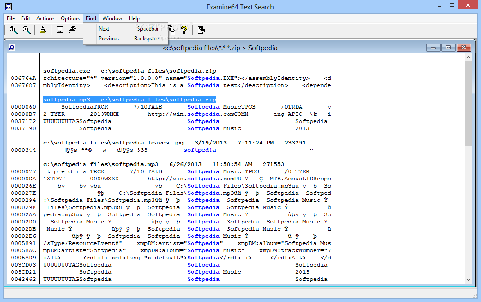This screenshot has width=481, height=302.
Task: Click the copy documents icon beside help
Action: tap(172, 30)
